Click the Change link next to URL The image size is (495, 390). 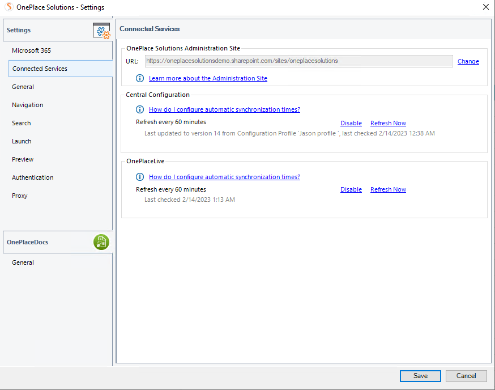click(x=468, y=61)
